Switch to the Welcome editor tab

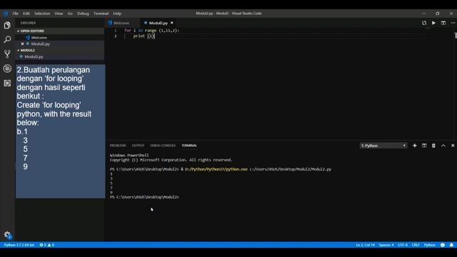tap(122, 23)
